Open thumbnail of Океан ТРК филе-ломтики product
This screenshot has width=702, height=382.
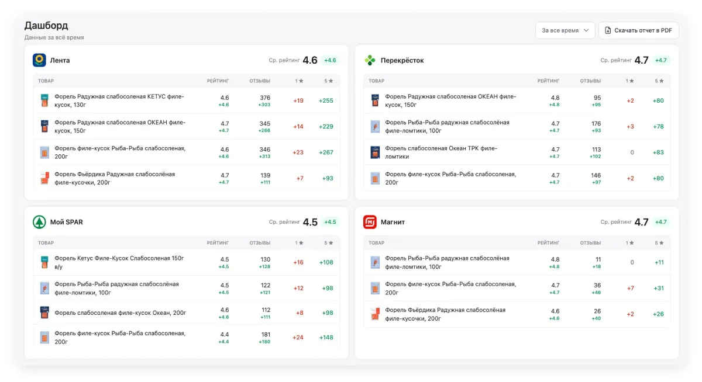(375, 152)
